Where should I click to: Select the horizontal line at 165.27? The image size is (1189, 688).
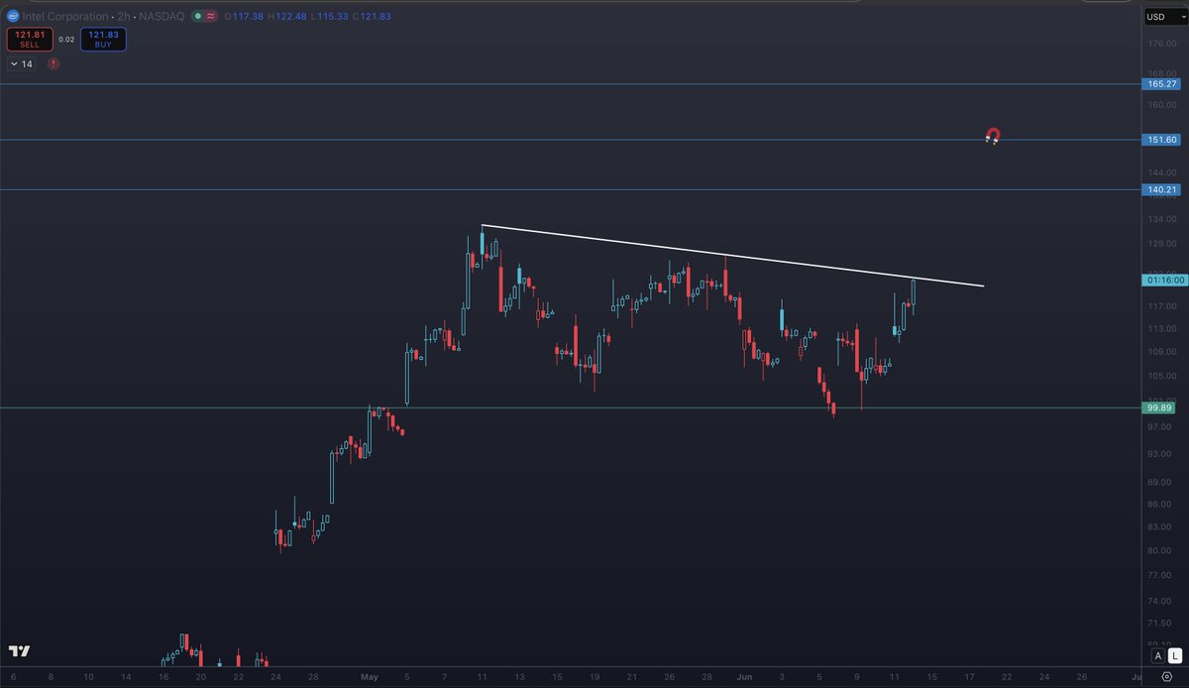(x=570, y=84)
